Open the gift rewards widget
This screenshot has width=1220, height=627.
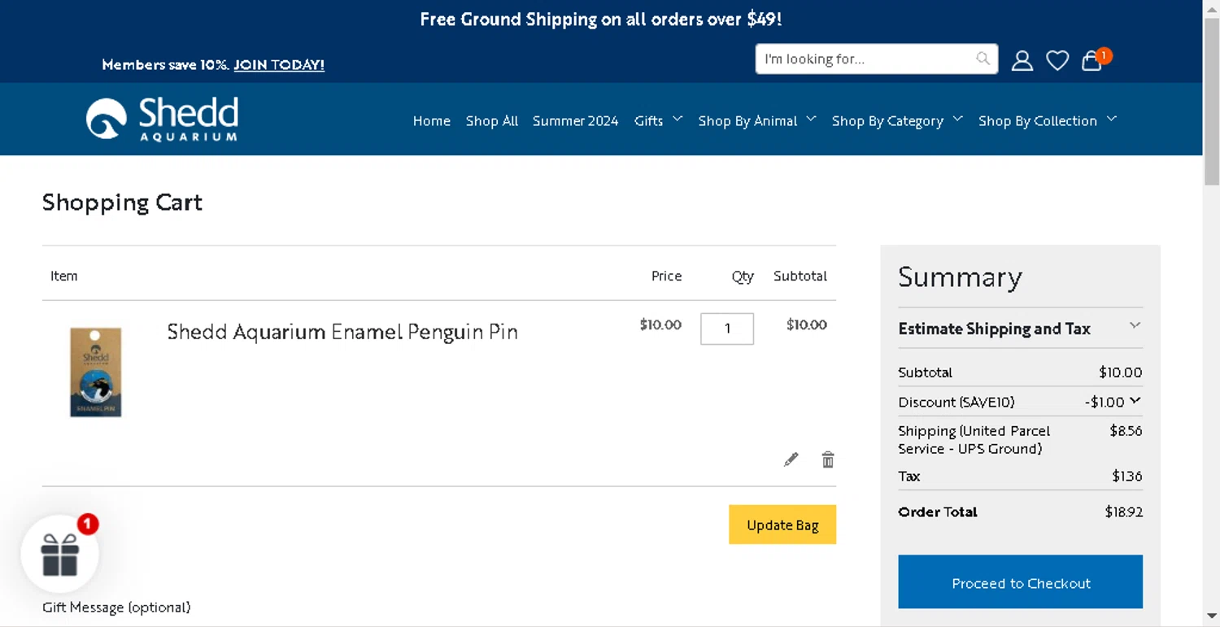click(60, 554)
